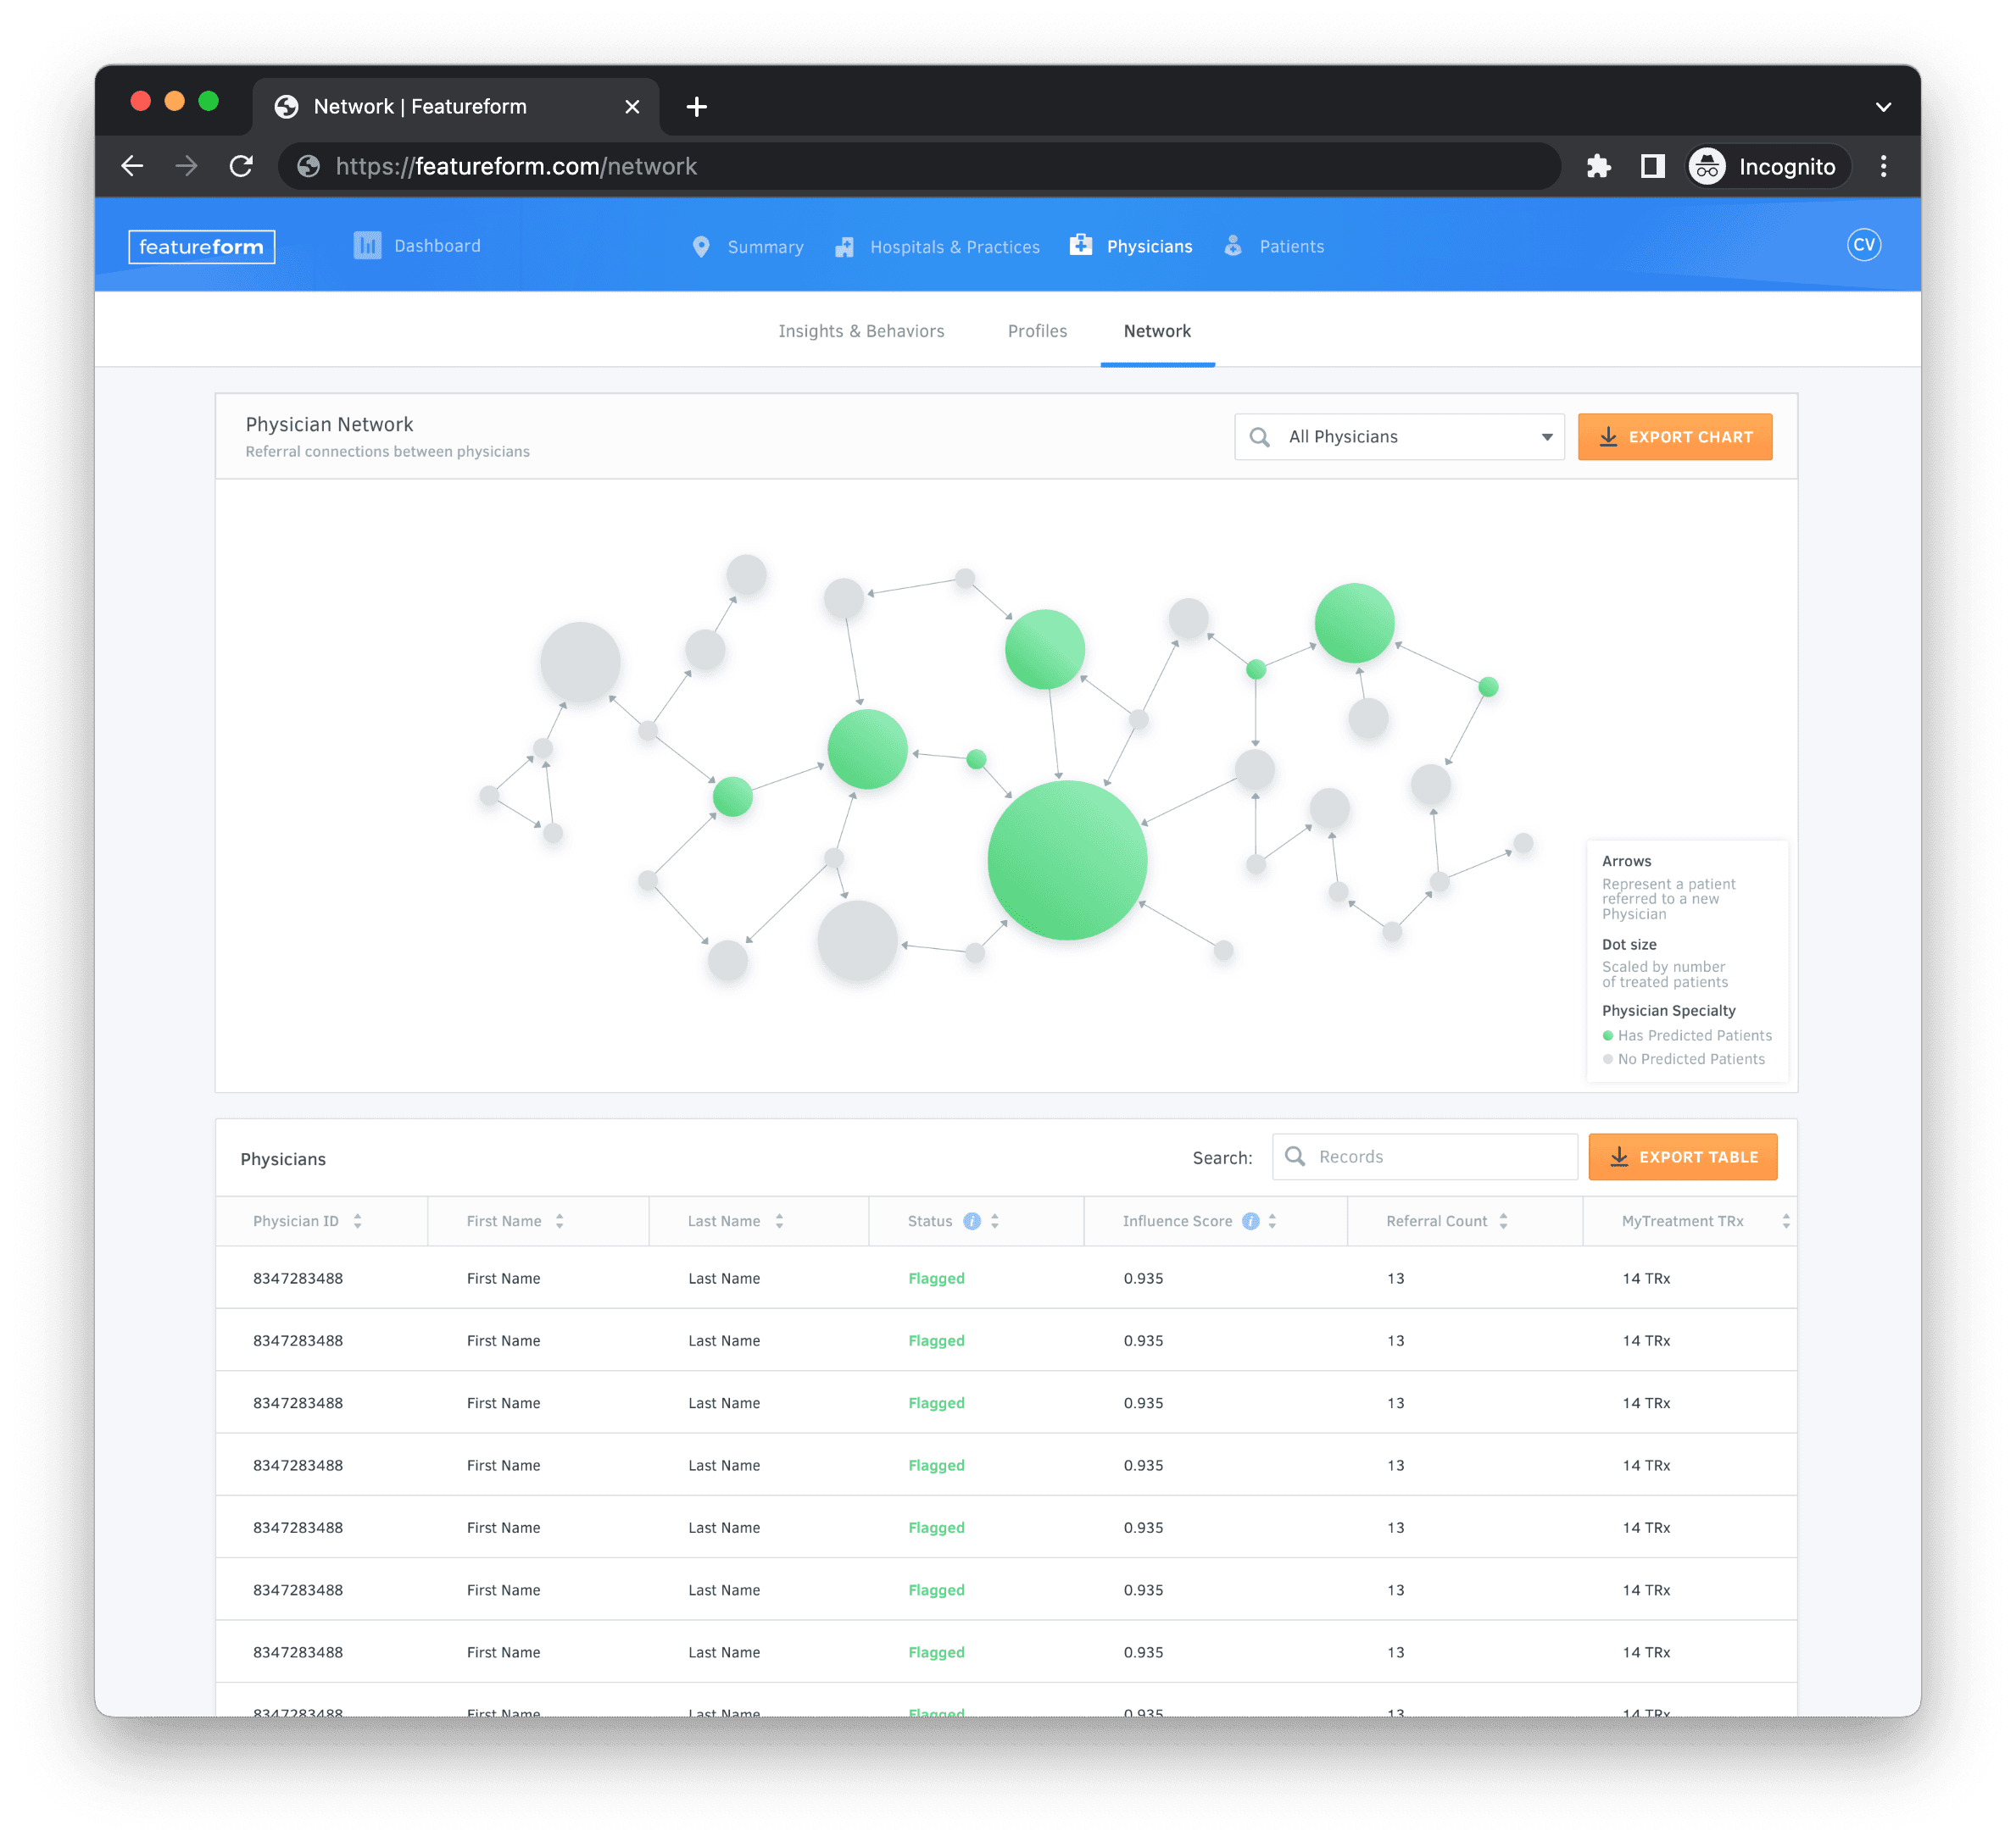Click the Export Chart download icon
2016x1842 pixels.
1607,436
